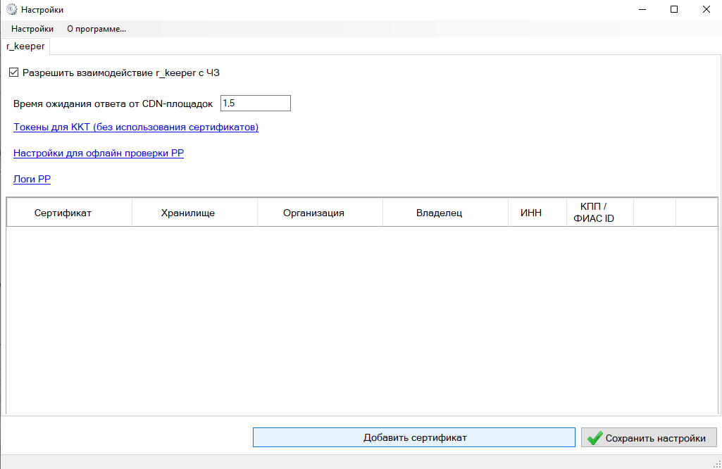Click the Организация column header

[x=320, y=213]
